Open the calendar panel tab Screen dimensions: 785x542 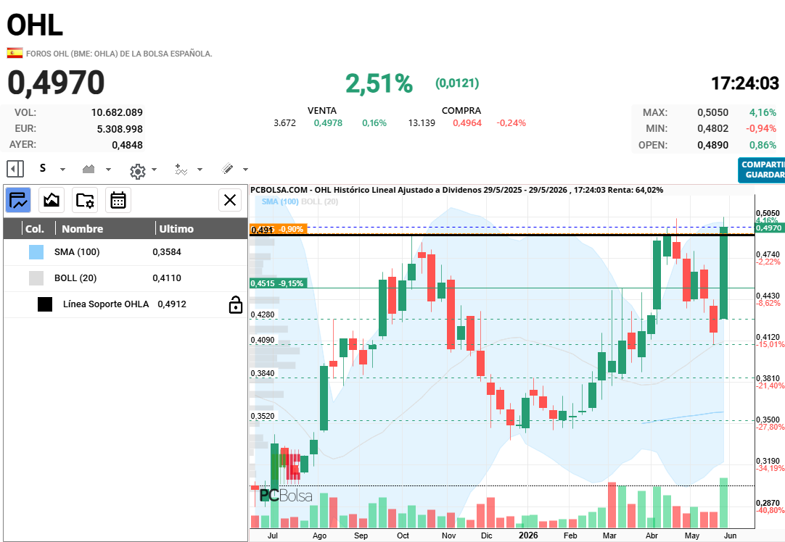(118, 201)
